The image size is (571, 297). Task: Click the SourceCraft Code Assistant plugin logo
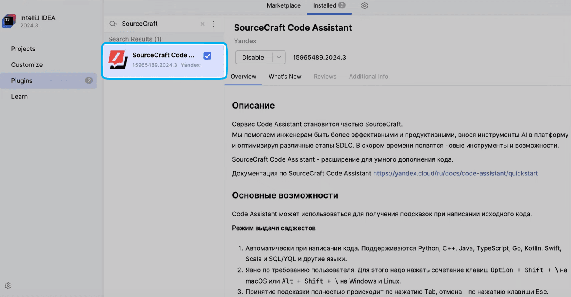(x=118, y=60)
